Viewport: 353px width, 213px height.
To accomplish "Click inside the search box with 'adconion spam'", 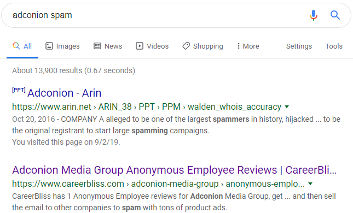I will 158,15.
